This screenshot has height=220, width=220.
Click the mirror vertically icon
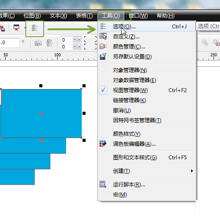point(49,43)
